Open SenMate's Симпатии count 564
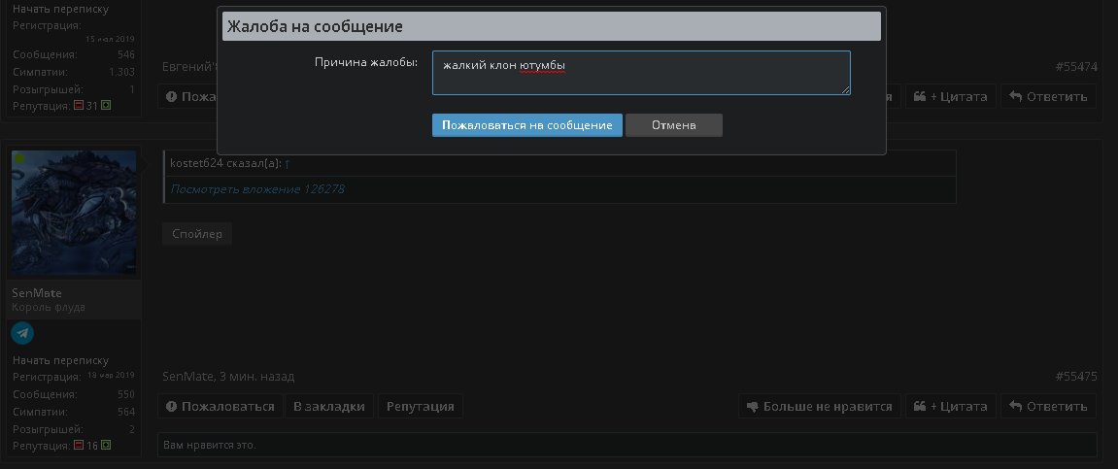The width and height of the screenshot is (1118, 469). 125,412
